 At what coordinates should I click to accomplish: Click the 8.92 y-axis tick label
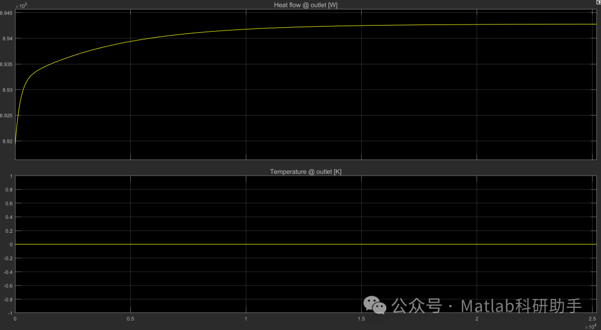coord(8,141)
